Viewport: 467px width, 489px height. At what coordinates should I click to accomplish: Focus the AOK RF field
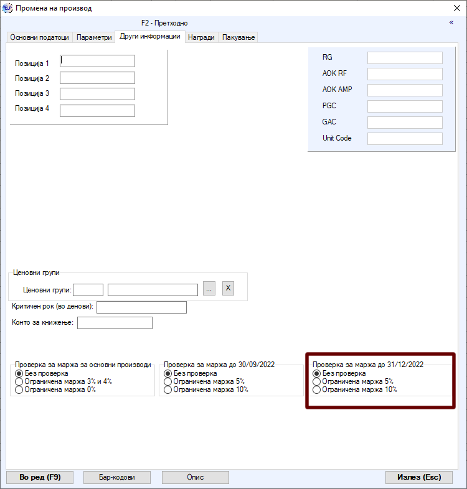click(x=405, y=74)
